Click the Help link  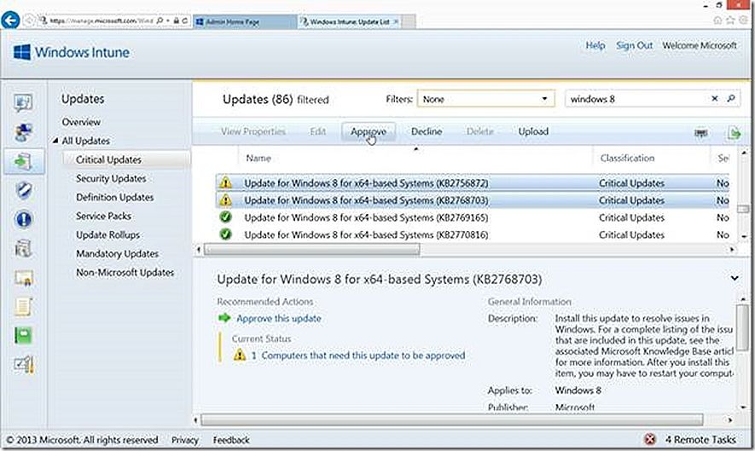(595, 45)
